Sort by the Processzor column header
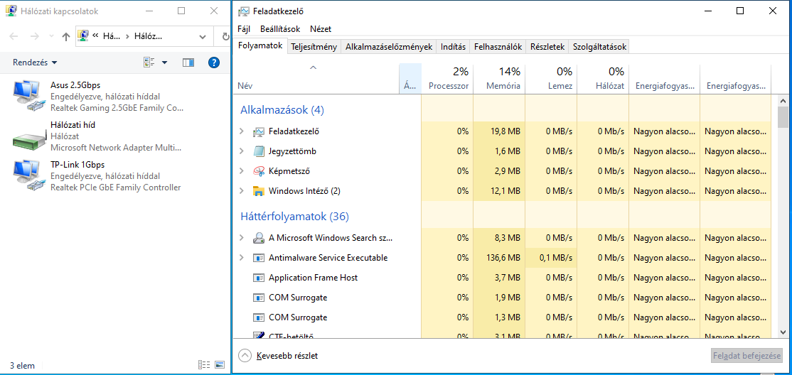This screenshot has height=375, width=792. 447,78
